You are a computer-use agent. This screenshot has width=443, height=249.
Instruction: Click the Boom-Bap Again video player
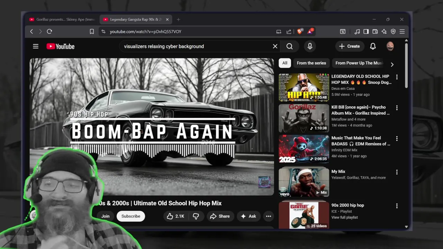[x=152, y=127]
